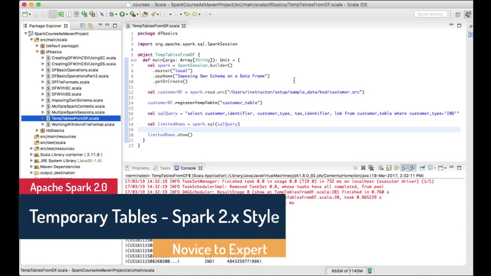Screen dimensions: 491x276
Task: Minimize the Package Explorer panel
Action: [x=107, y=25]
